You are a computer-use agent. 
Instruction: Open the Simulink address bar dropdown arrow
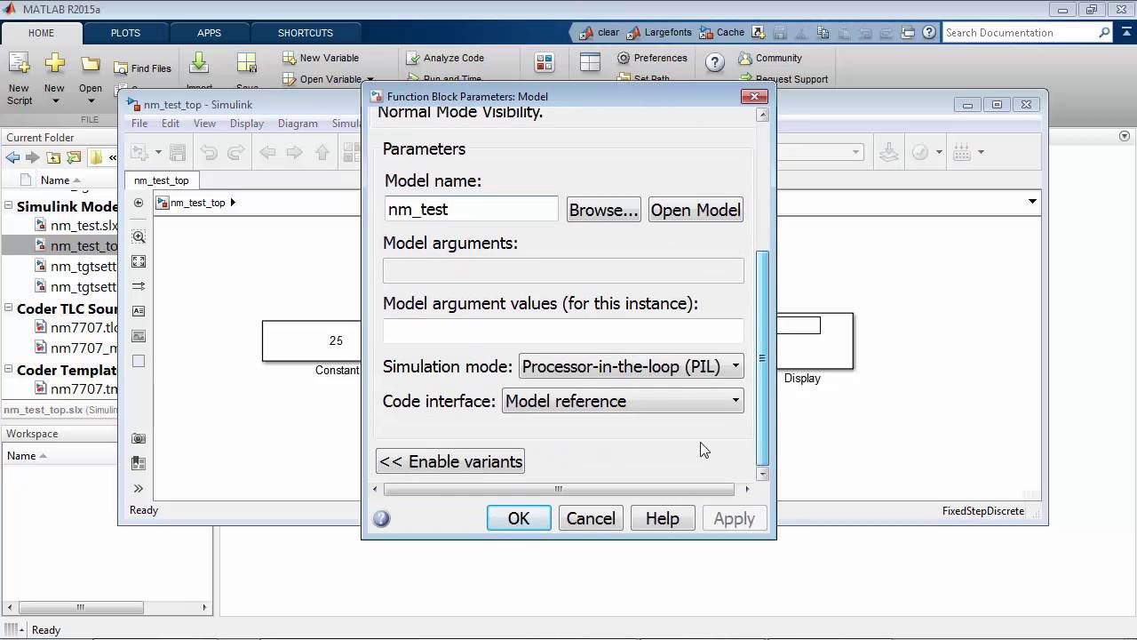coord(1032,202)
